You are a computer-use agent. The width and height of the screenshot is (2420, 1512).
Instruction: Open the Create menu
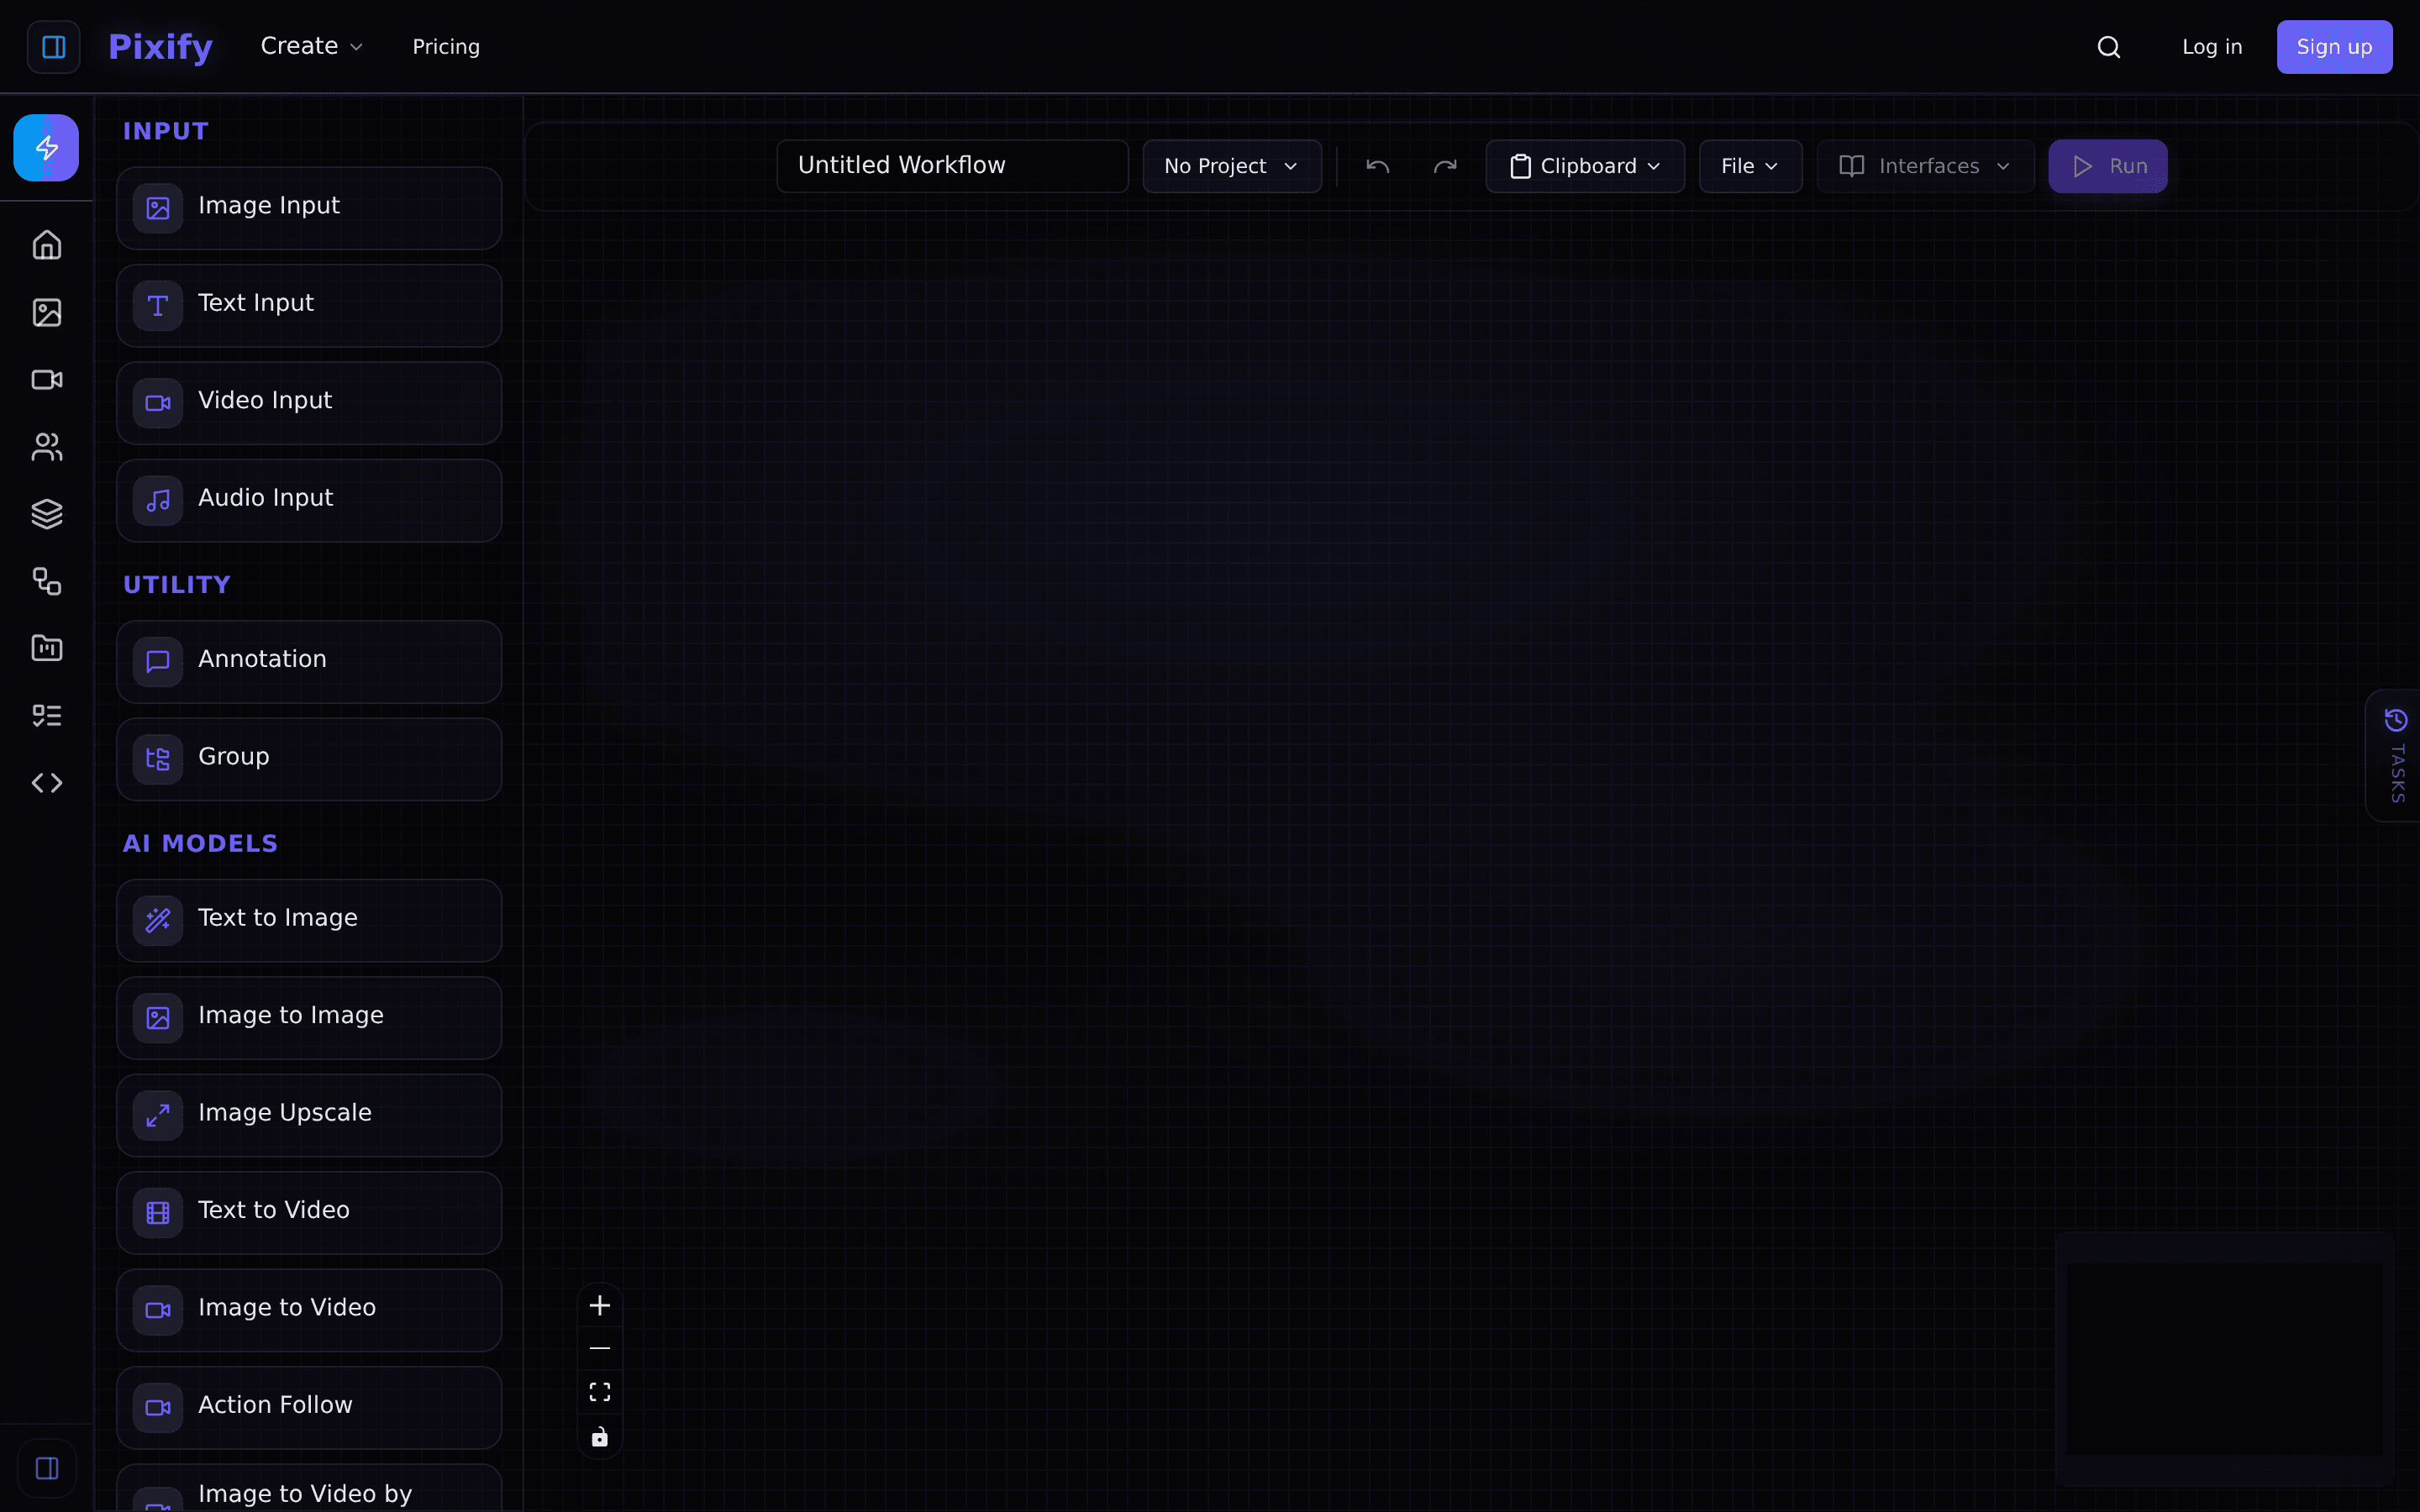311,47
